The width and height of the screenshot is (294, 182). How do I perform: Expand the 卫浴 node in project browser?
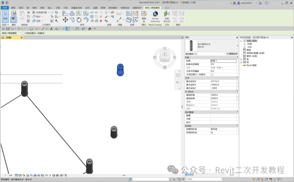(x=244, y=47)
